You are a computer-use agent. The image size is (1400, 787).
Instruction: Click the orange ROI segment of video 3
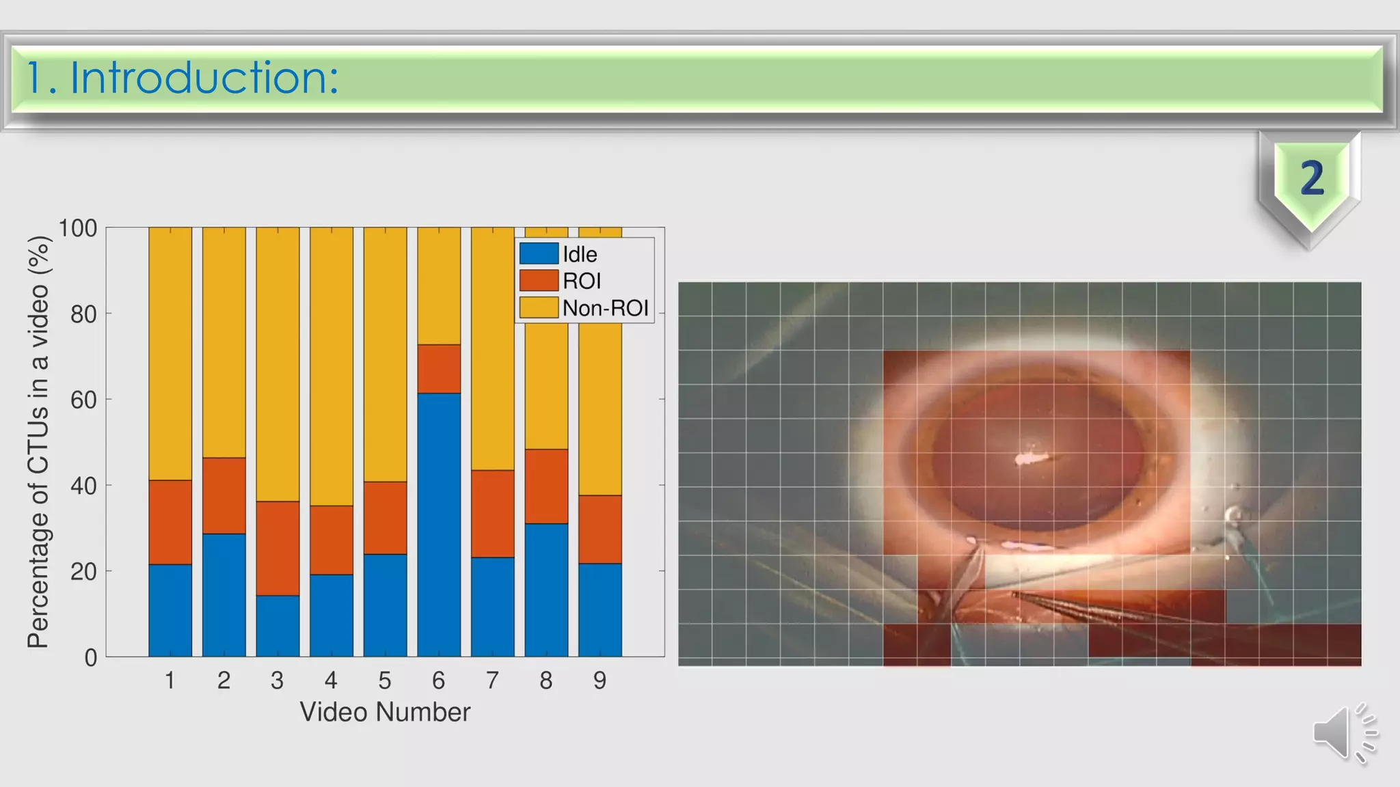[278, 548]
